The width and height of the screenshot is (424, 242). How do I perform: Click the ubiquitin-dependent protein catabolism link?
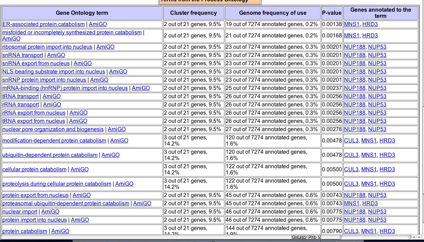50,155
